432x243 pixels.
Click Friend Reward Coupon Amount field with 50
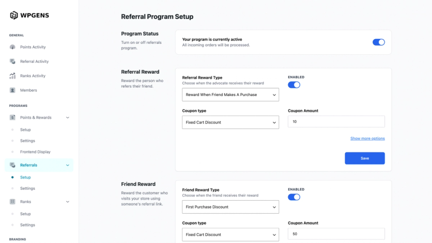[336, 234]
